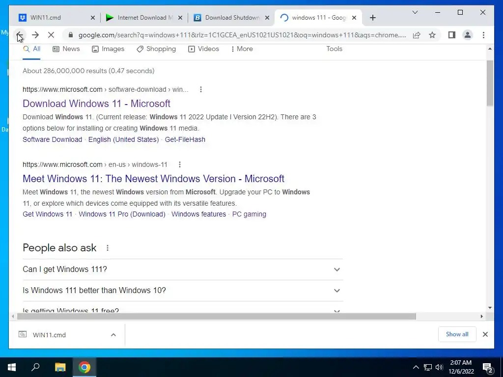Click the Get Windows 11 sitelink
The image size is (503, 377).
pyautogui.click(x=48, y=214)
